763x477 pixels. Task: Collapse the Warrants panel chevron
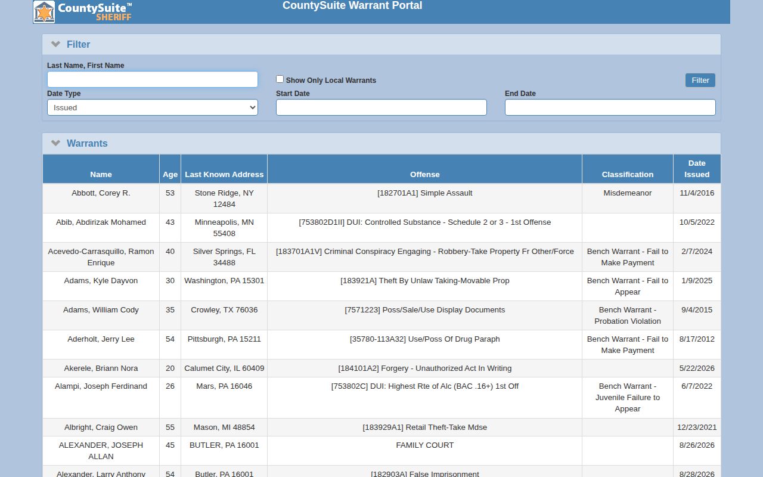point(56,143)
